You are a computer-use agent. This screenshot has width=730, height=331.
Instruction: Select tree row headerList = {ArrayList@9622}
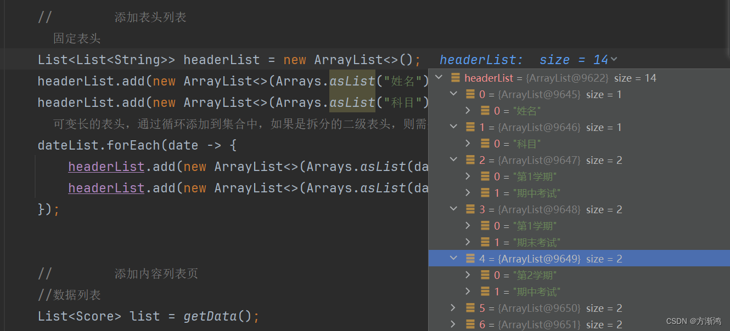(579, 78)
